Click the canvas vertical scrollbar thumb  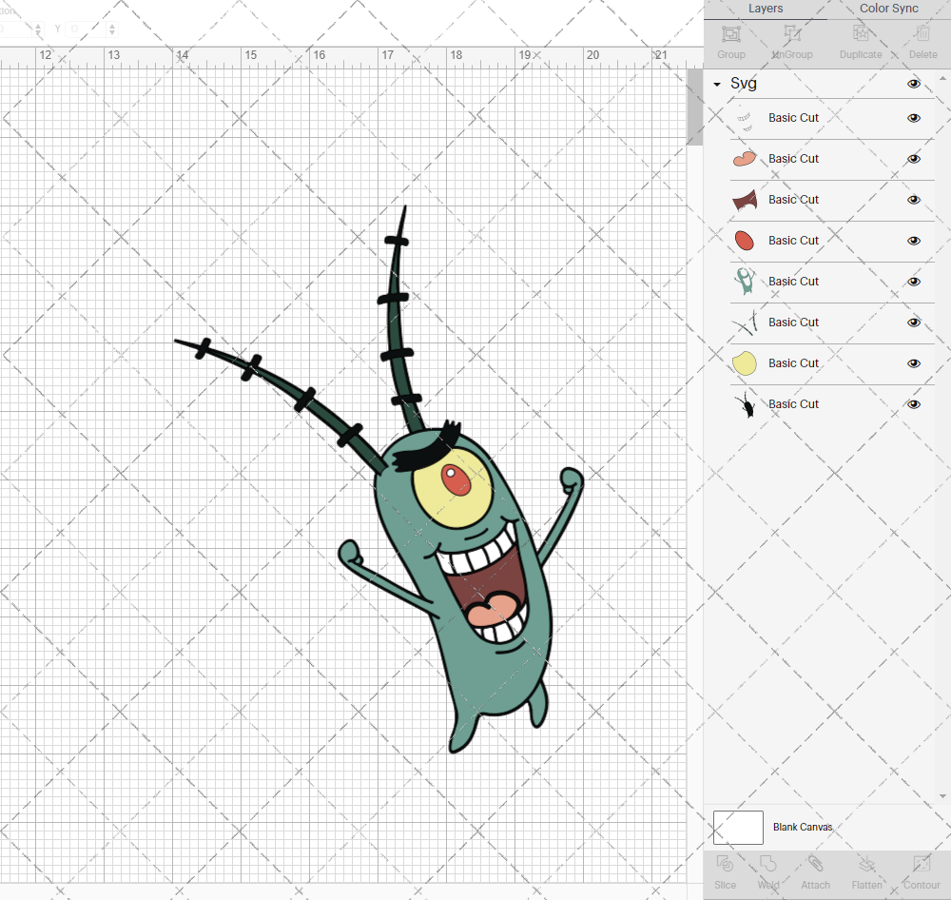(694, 107)
